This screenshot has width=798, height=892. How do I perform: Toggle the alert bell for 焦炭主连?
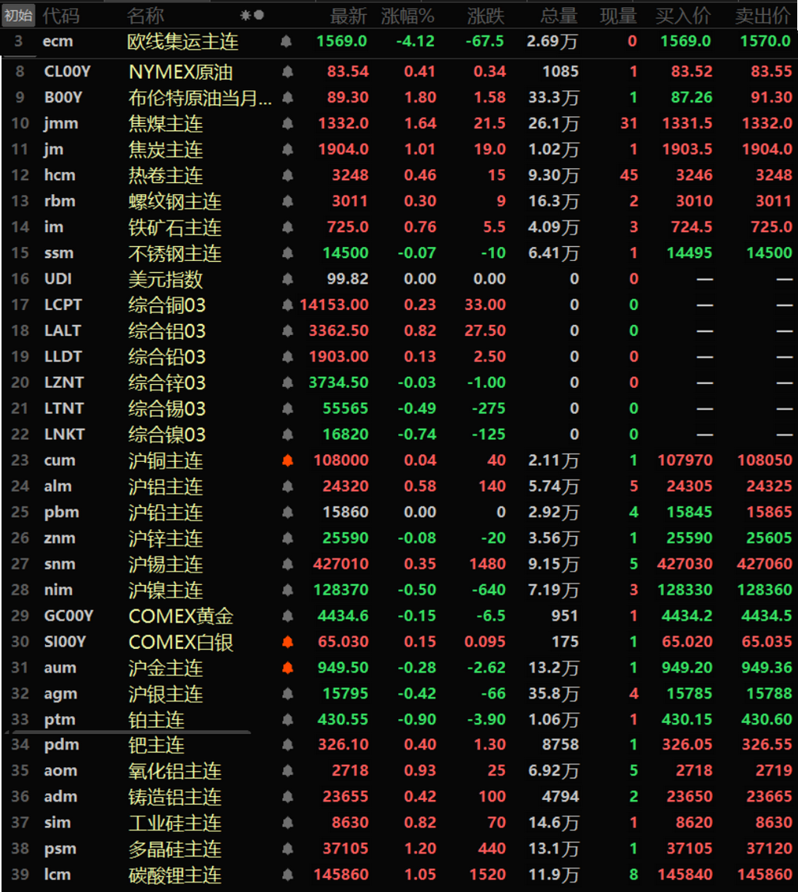(x=288, y=149)
